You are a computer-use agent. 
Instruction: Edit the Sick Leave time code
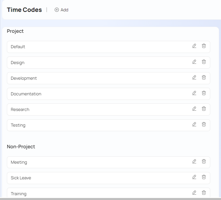coord(194,177)
